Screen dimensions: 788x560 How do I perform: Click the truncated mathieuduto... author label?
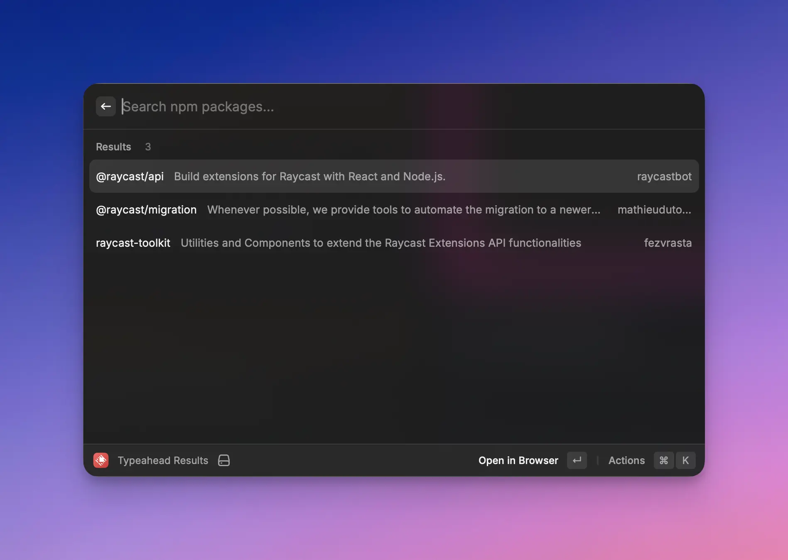pyautogui.click(x=654, y=210)
